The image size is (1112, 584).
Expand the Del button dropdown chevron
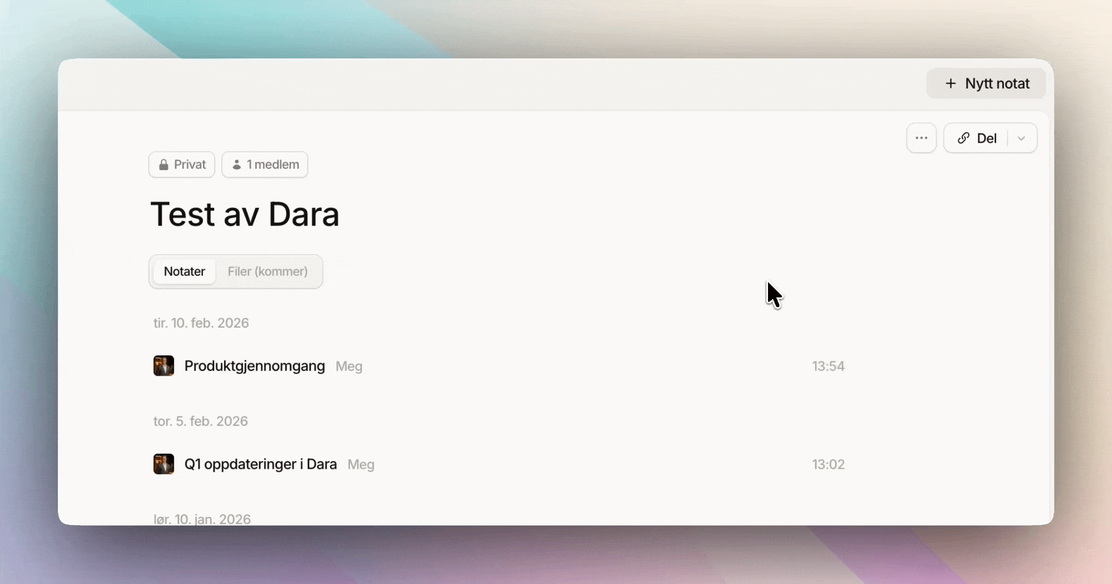(1021, 138)
